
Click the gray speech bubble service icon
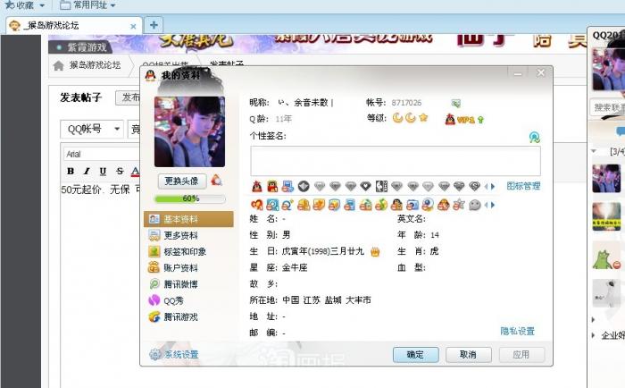(474, 206)
